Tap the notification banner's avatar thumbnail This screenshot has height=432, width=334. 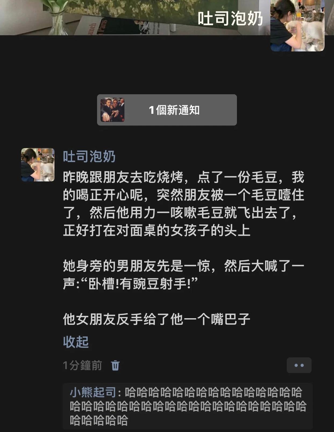click(x=112, y=110)
